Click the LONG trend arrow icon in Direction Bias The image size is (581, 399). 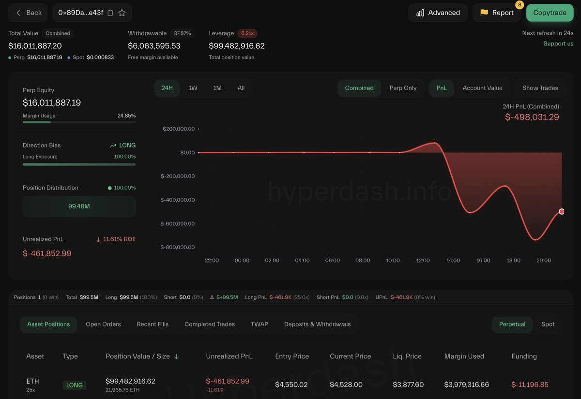click(x=113, y=146)
